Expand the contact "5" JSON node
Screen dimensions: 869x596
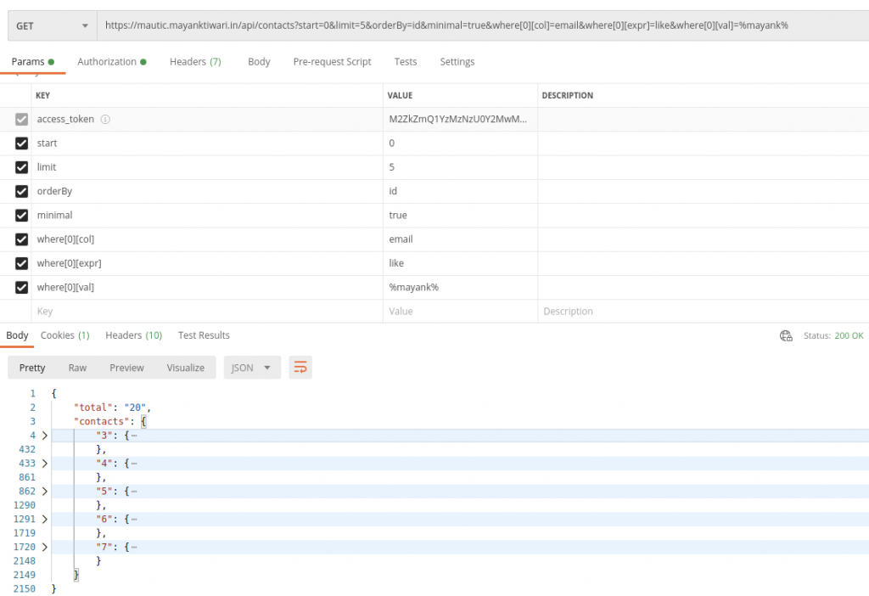[45, 492]
